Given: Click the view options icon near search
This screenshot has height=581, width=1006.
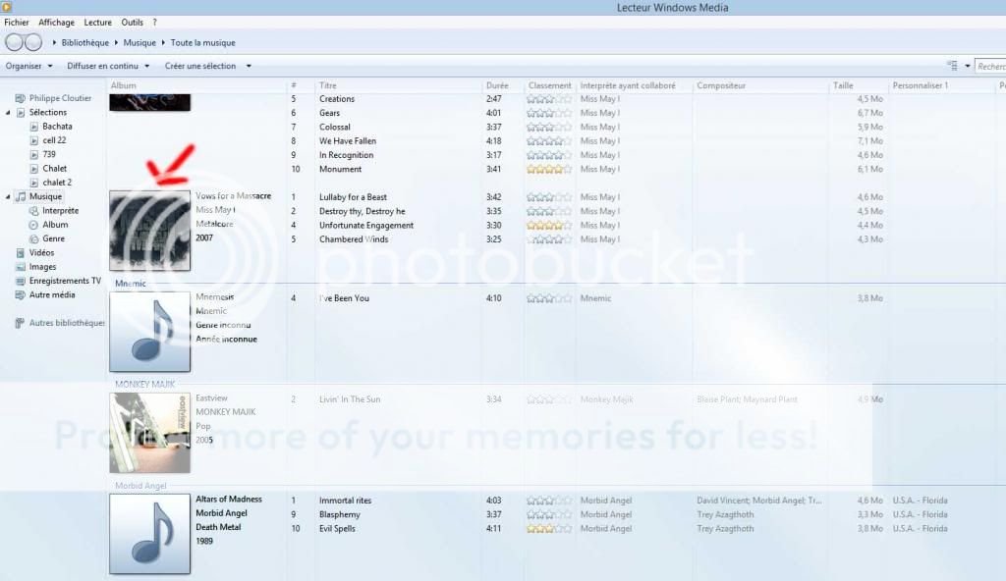Looking at the screenshot, I should click(x=953, y=66).
